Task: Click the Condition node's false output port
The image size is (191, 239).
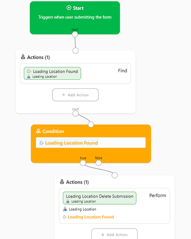Action: (98, 163)
